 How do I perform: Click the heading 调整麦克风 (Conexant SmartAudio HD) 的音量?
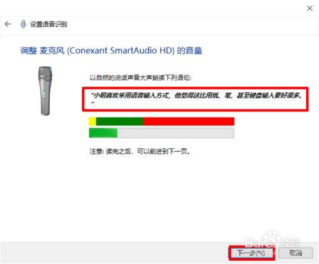click(x=111, y=51)
